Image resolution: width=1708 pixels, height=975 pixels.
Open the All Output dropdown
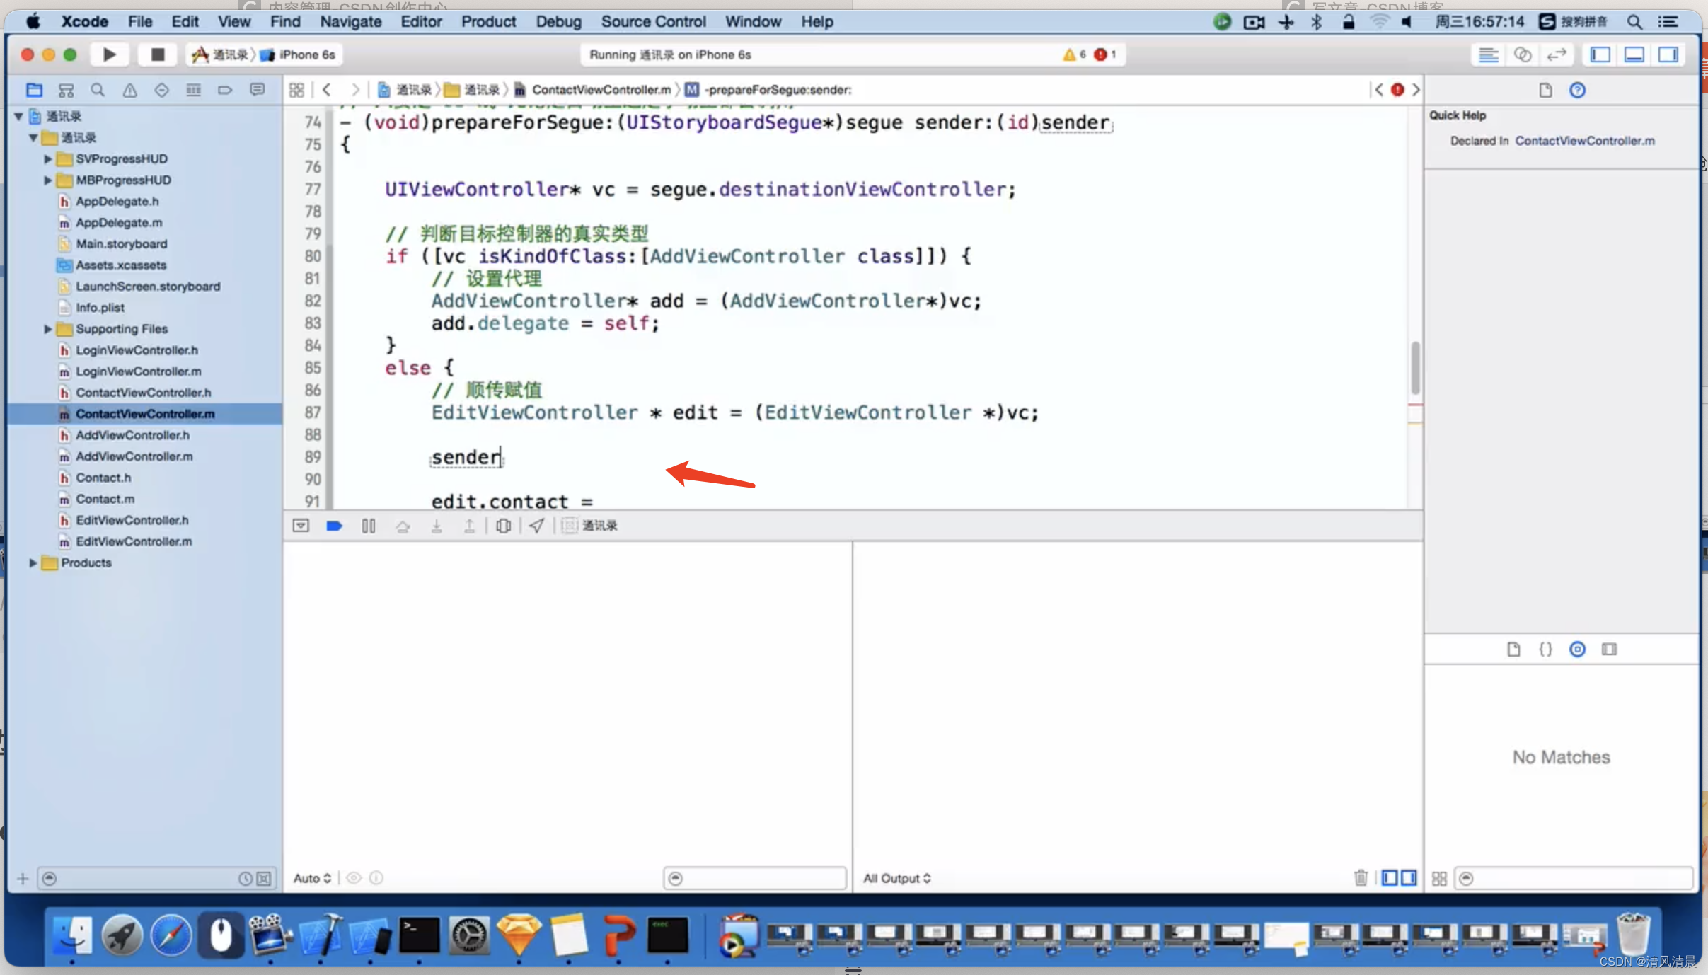[x=896, y=878]
